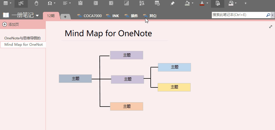275x130 pixels.
Task: Open the Omega symbol insert tool
Action: tap(50, 3)
